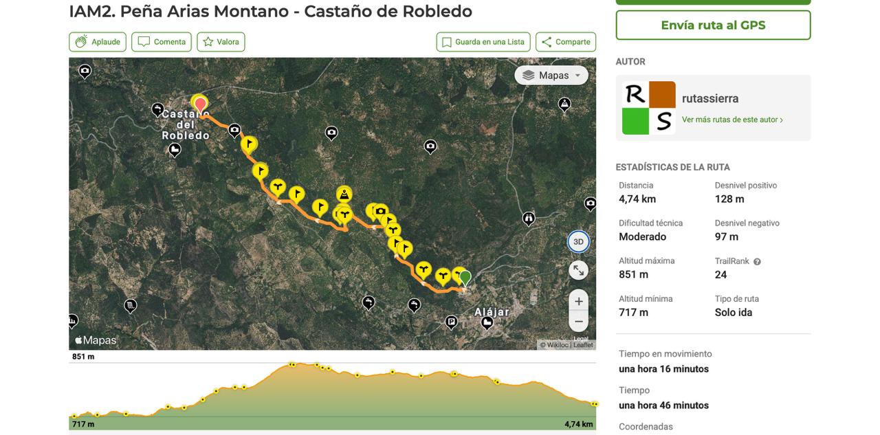Zoom in on the map

[x=578, y=301]
